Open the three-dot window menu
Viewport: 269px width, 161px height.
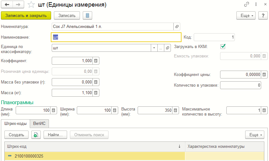[x=256, y=4]
